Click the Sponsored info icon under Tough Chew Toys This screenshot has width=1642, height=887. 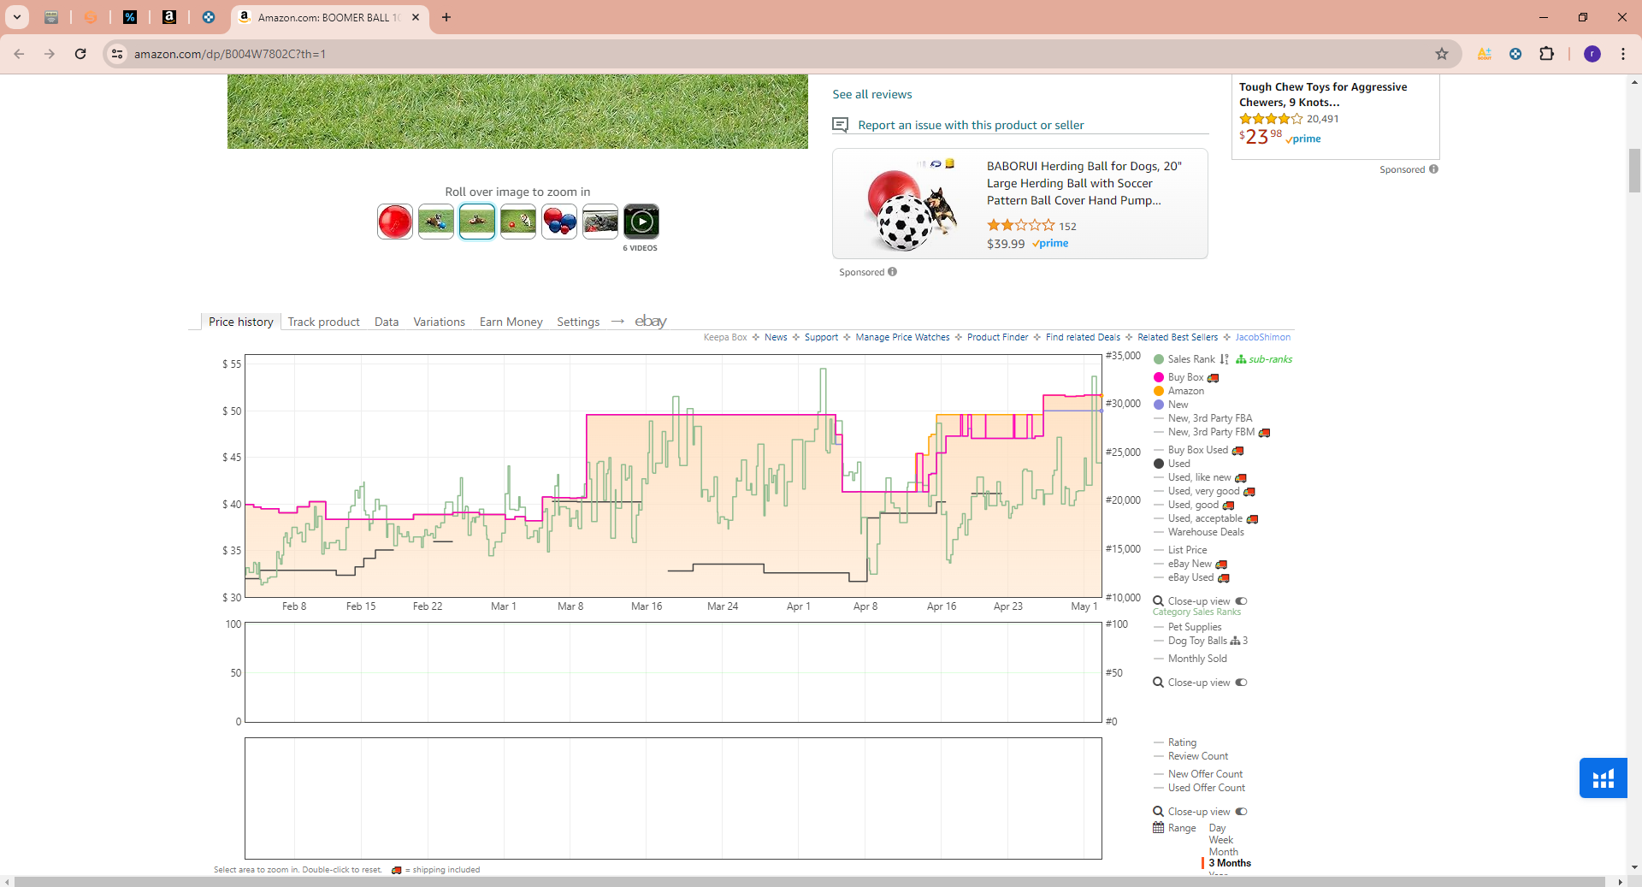[1434, 169]
